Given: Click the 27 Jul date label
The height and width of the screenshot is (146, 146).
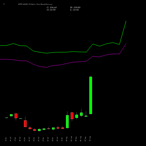Looking at the screenshot, I should (x=43, y=139).
